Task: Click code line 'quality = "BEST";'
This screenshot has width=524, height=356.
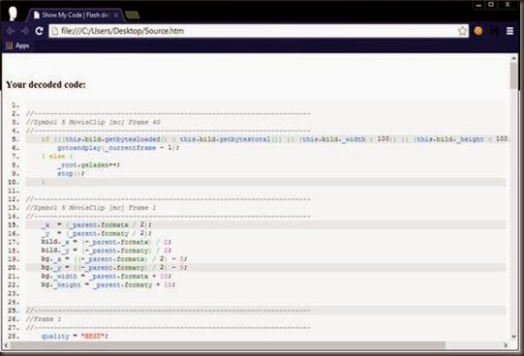Action: [75, 336]
